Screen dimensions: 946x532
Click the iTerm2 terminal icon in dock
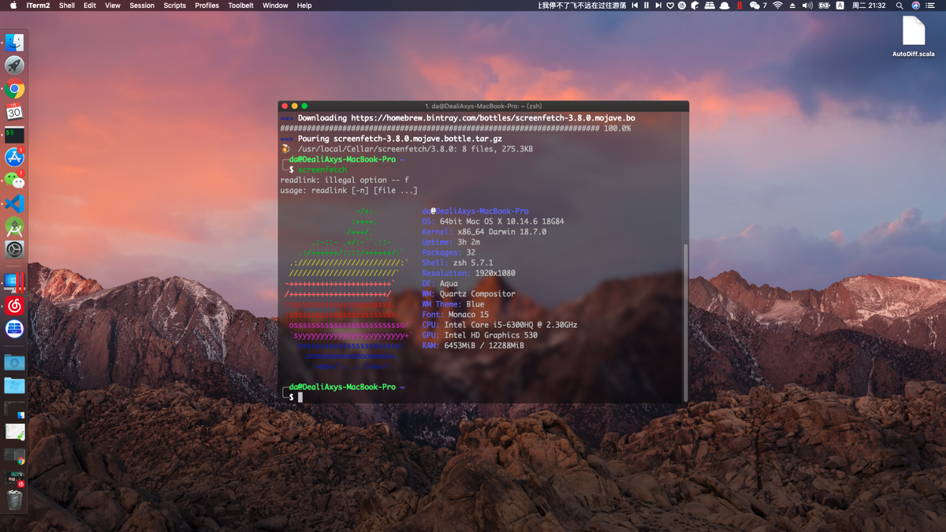(14, 135)
